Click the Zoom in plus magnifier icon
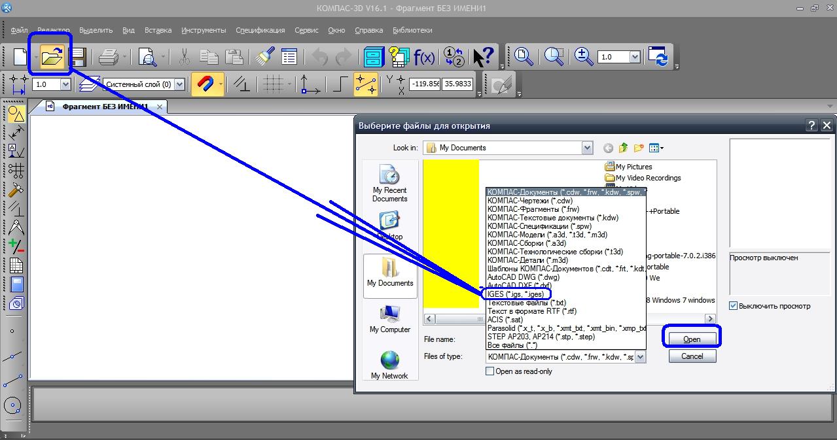The height and width of the screenshot is (440, 837). pos(584,57)
